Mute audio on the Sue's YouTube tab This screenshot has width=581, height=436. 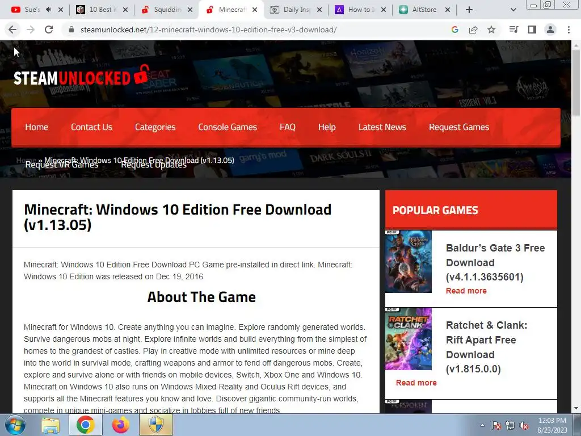[48, 10]
